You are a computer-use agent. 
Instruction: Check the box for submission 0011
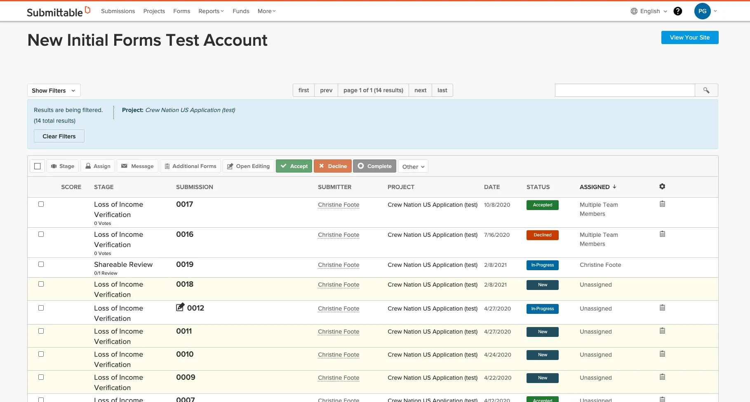coord(41,331)
